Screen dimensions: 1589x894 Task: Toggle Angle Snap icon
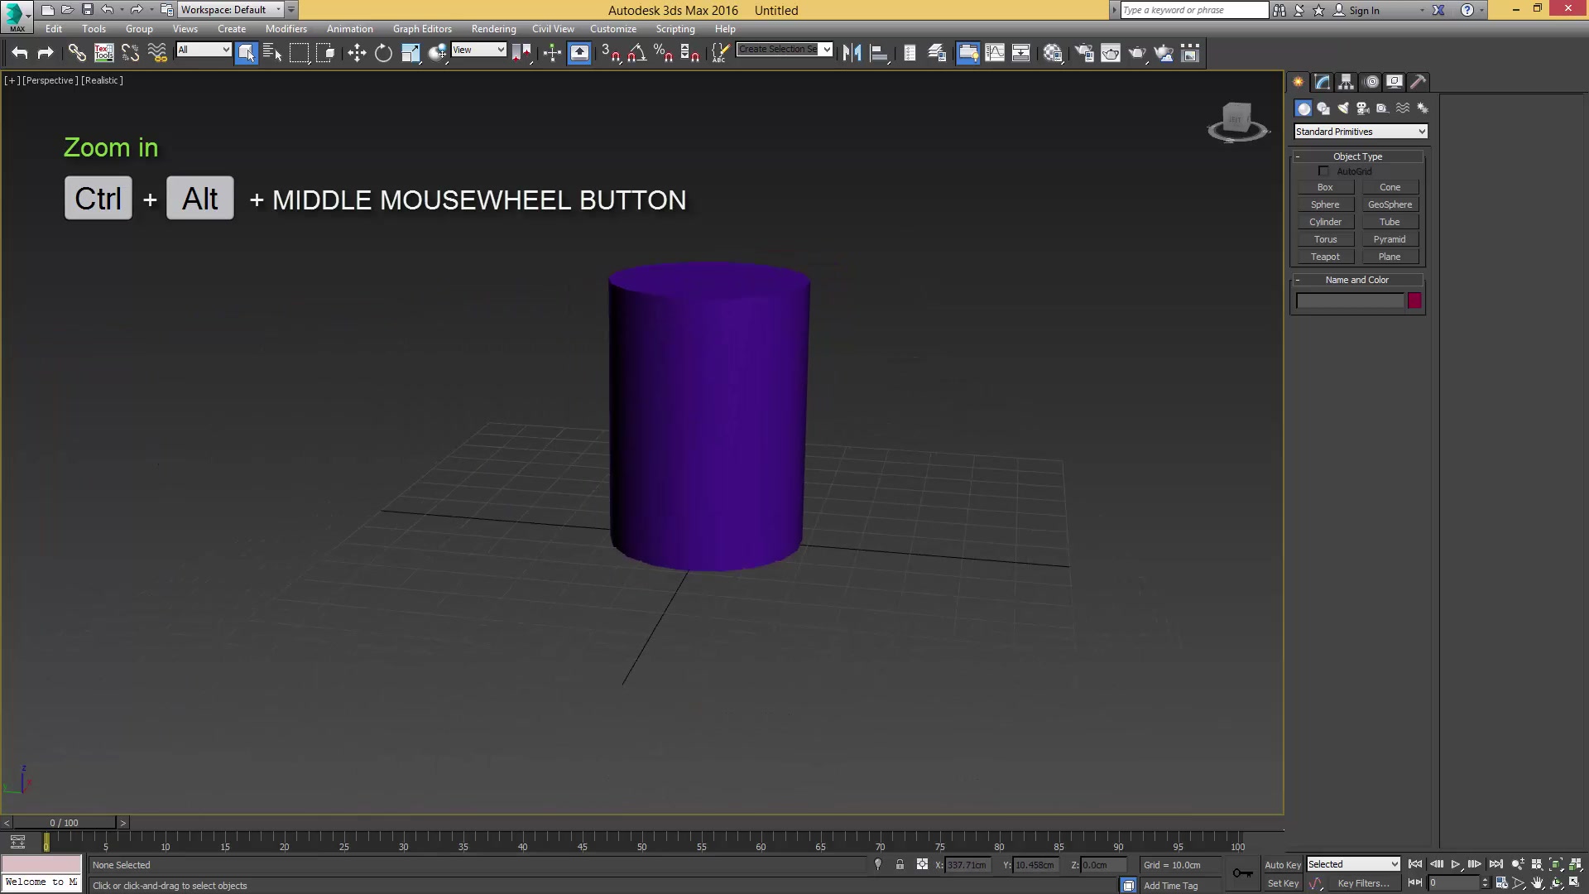636,53
